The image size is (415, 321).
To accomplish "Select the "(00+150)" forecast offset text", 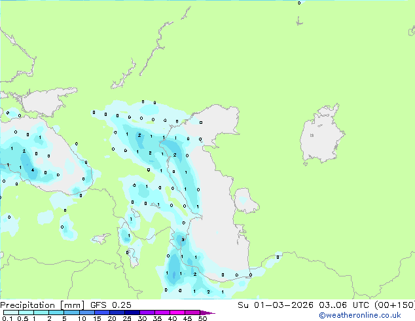I will tap(395, 305).
